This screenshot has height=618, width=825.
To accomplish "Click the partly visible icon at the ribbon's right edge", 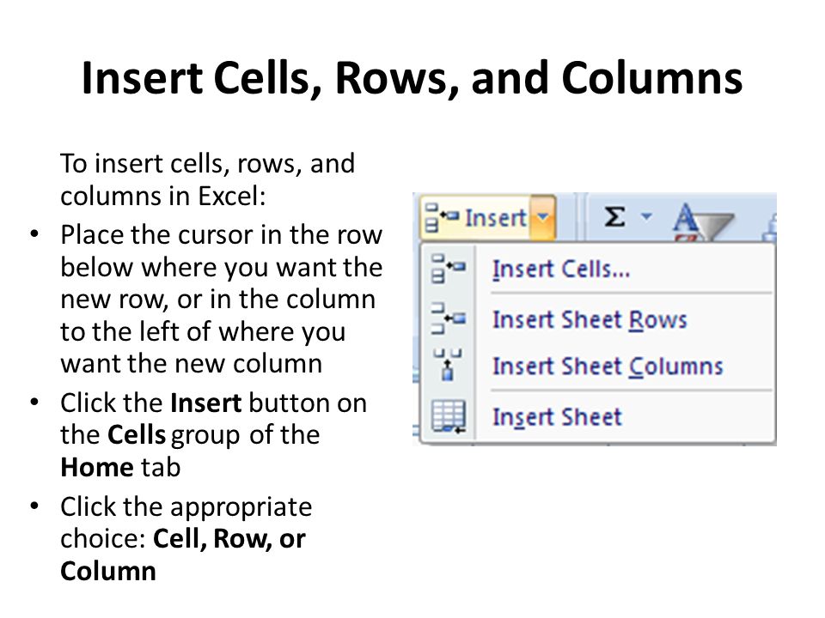I will click(769, 227).
